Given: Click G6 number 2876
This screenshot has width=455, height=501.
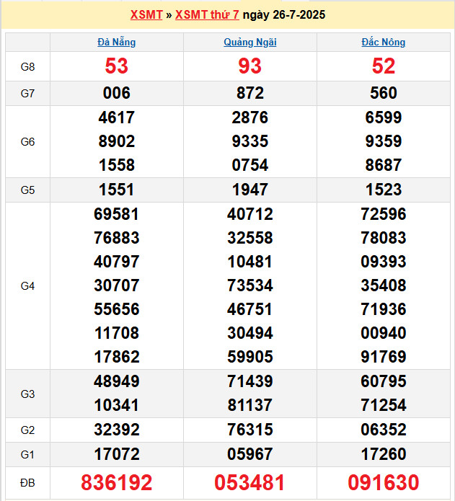Looking at the screenshot, I should point(250,118).
